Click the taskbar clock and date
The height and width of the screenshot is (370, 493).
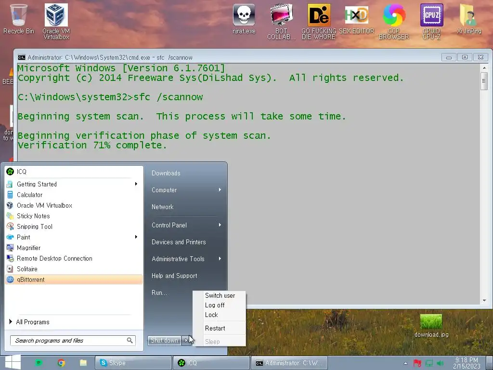(467, 363)
